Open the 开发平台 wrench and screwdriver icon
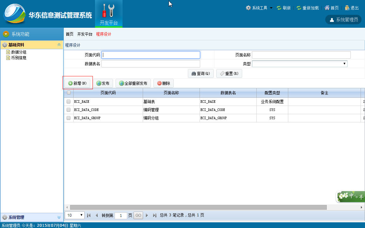365x228 pixels. 109,11
